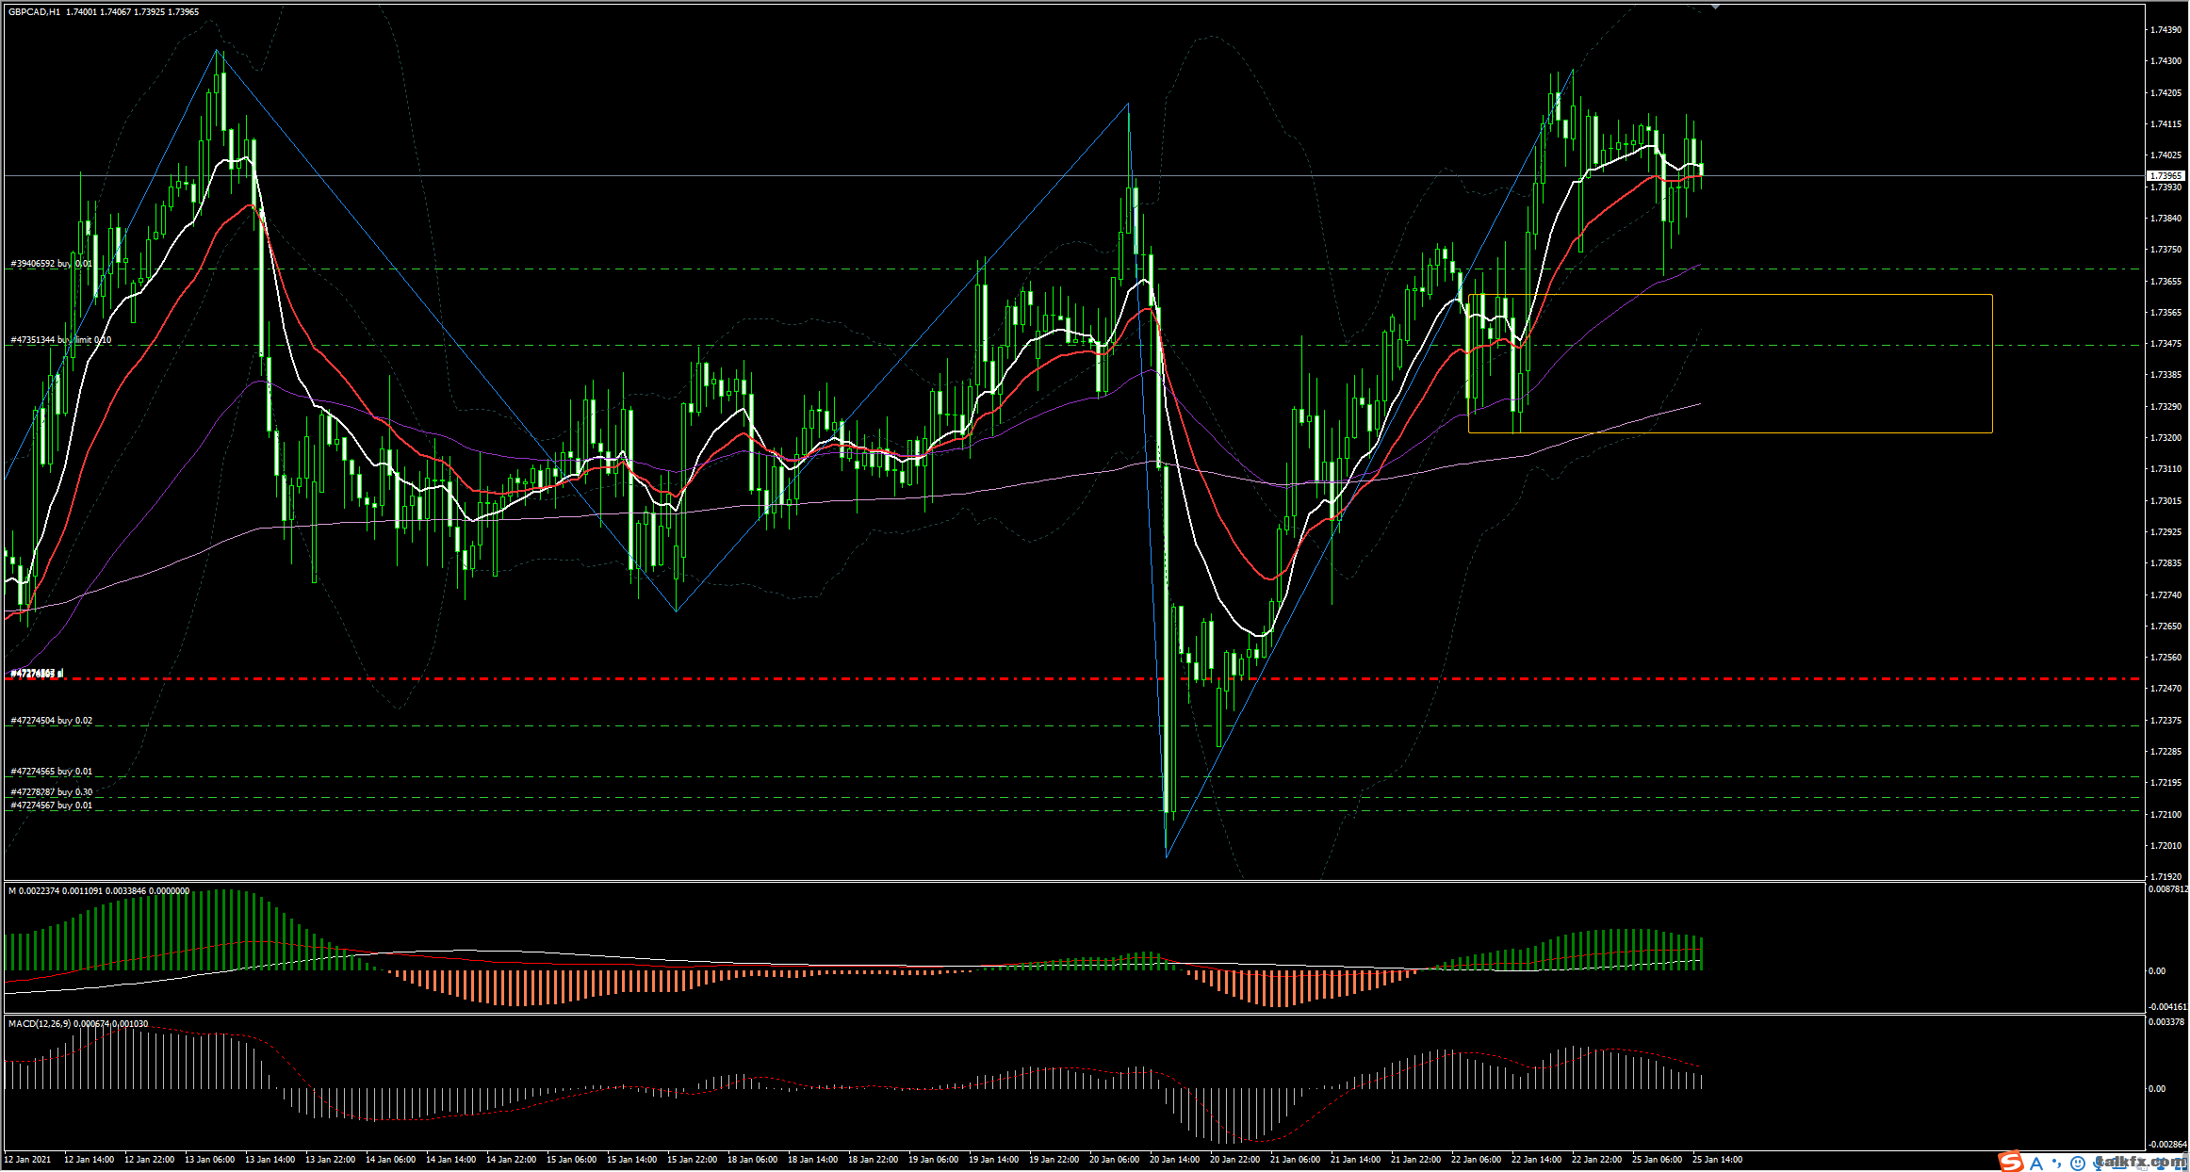This screenshot has width=2190, height=1172.
Task: Click time axis label 13 Jan 06:00
Action: point(208,1160)
